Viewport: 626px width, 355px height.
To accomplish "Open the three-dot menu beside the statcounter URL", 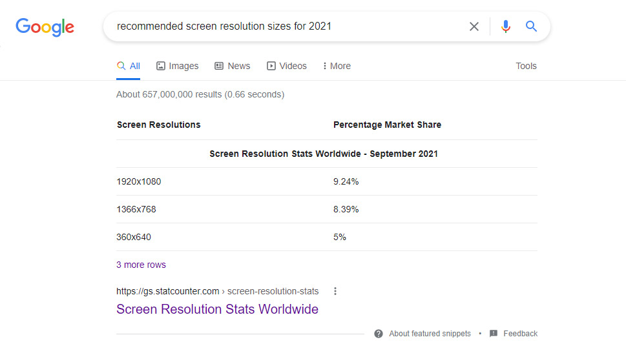I will pyautogui.click(x=335, y=291).
